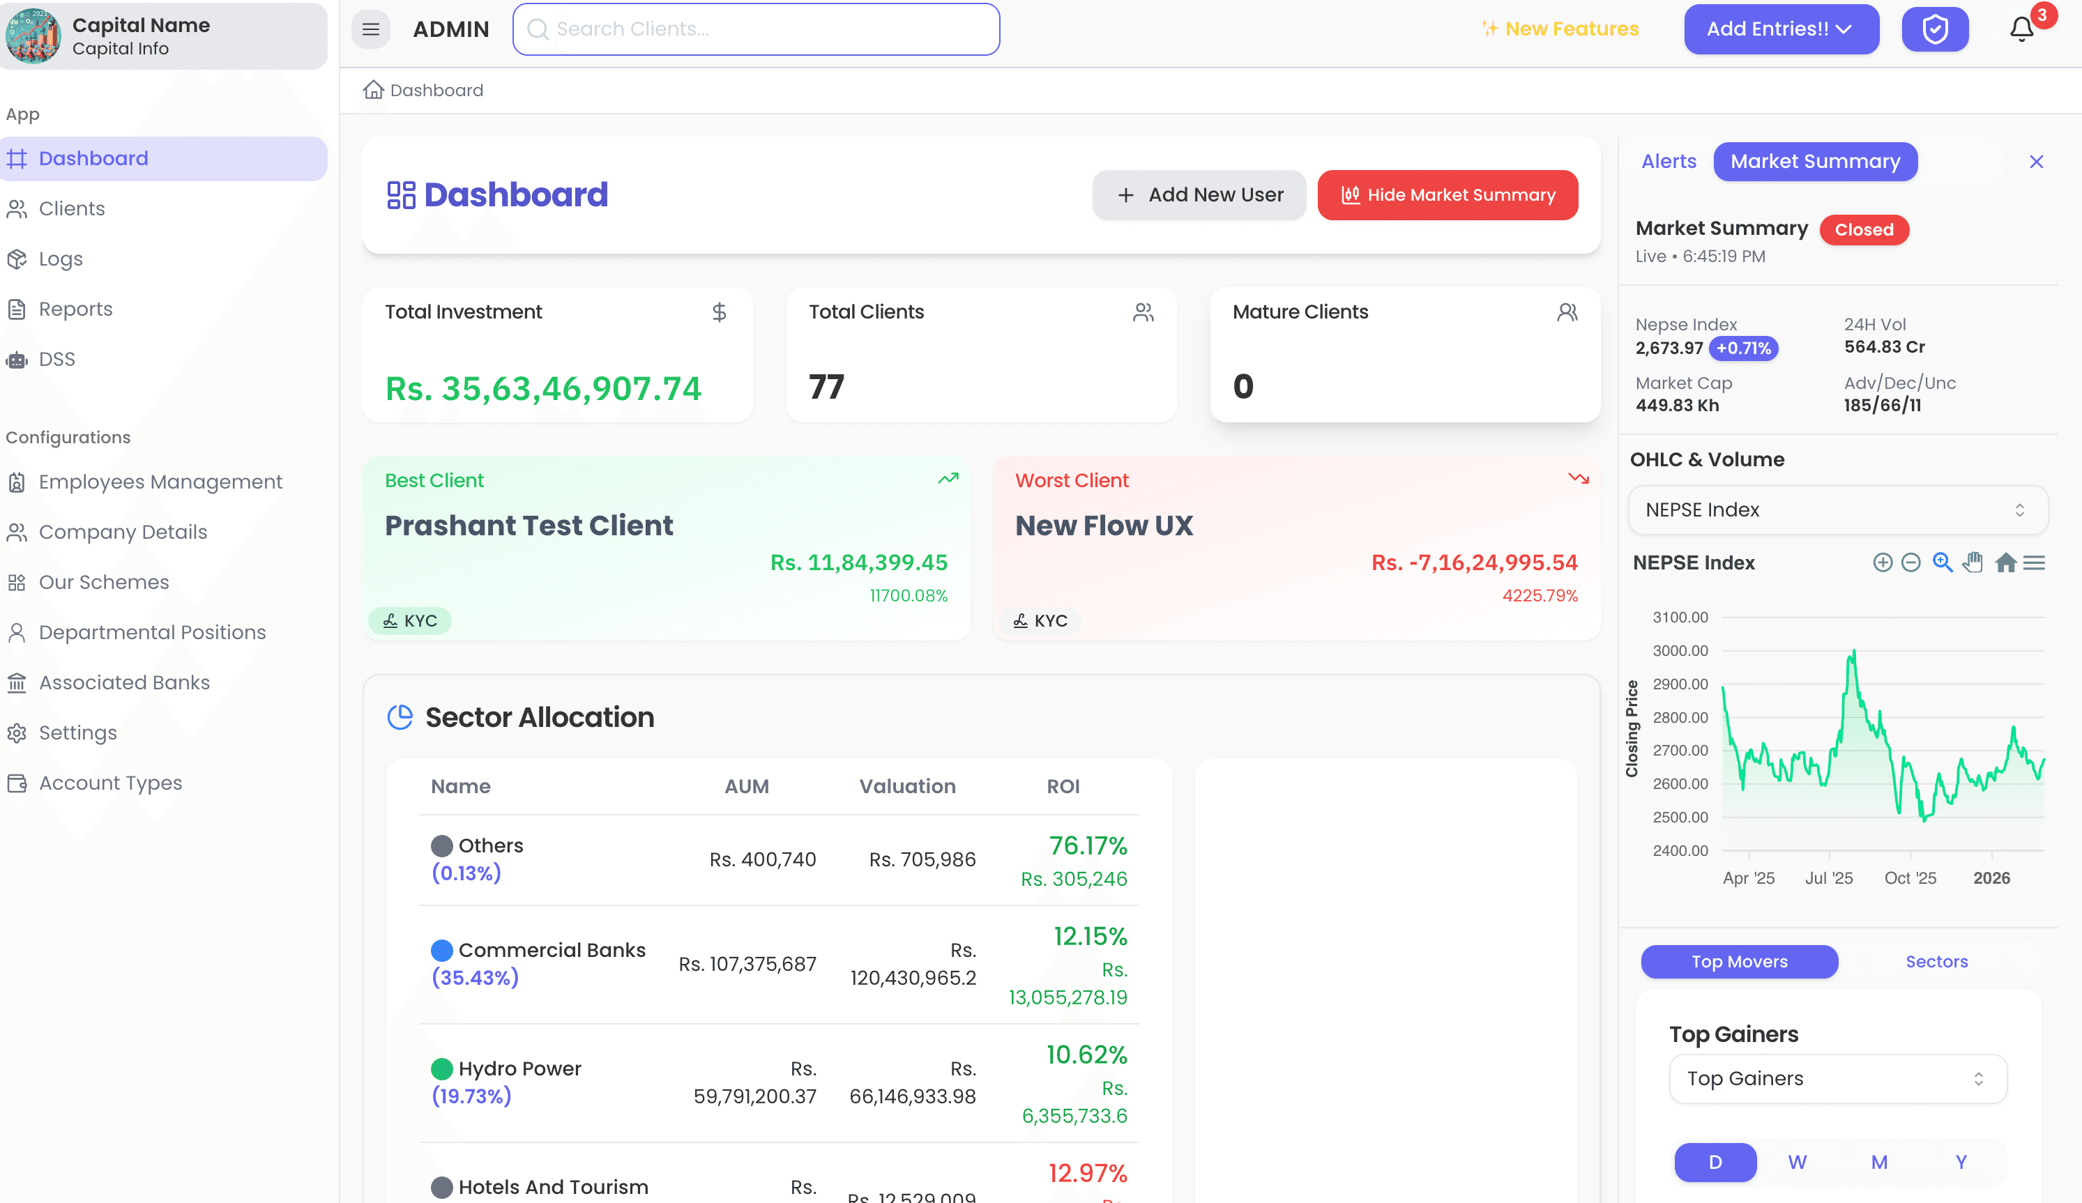2082x1203 pixels.
Task: Open Our Schemes in the sidebar
Action: tap(164, 582)
